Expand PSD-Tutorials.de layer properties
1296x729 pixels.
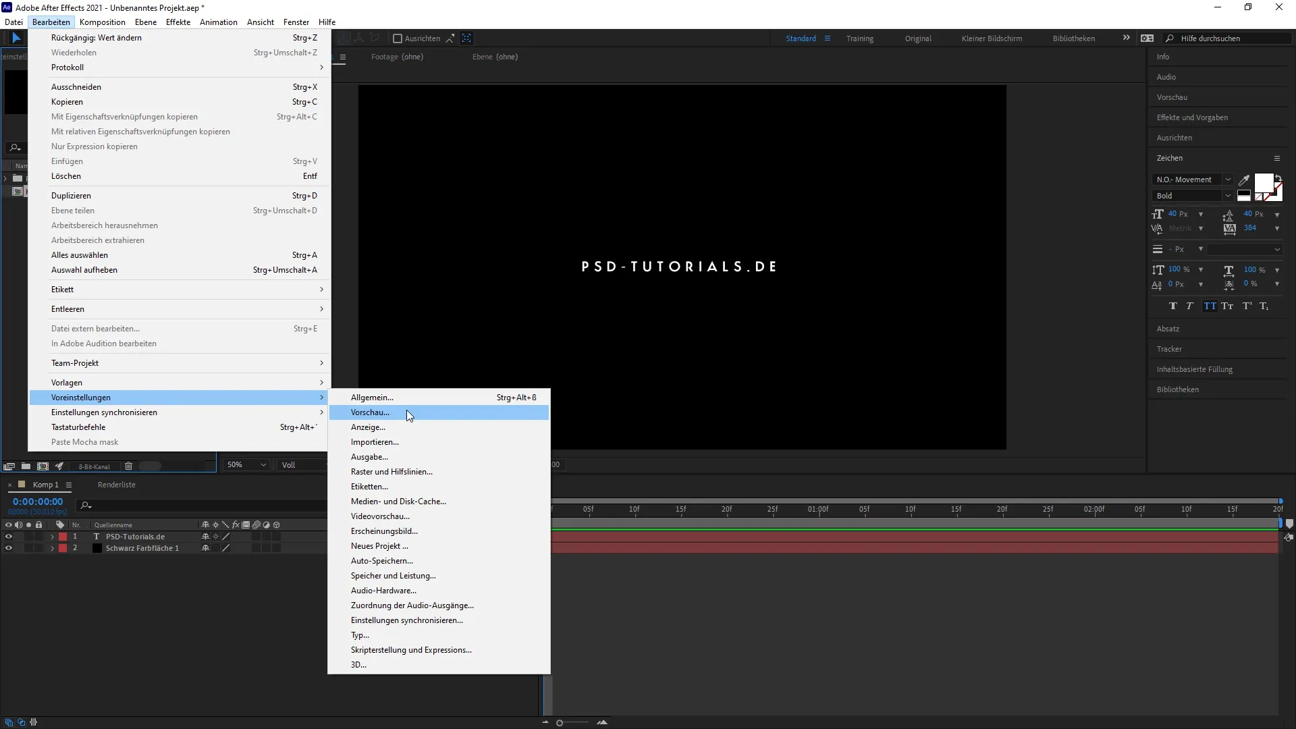(52, 537)
